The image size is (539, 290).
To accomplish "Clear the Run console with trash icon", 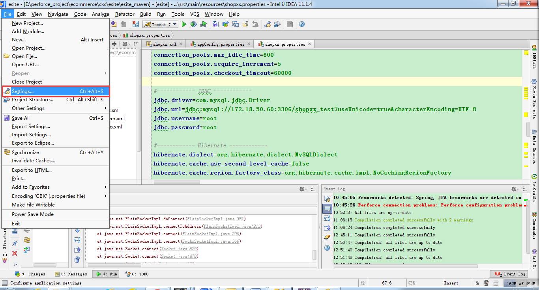I will (x=77, y=259).
